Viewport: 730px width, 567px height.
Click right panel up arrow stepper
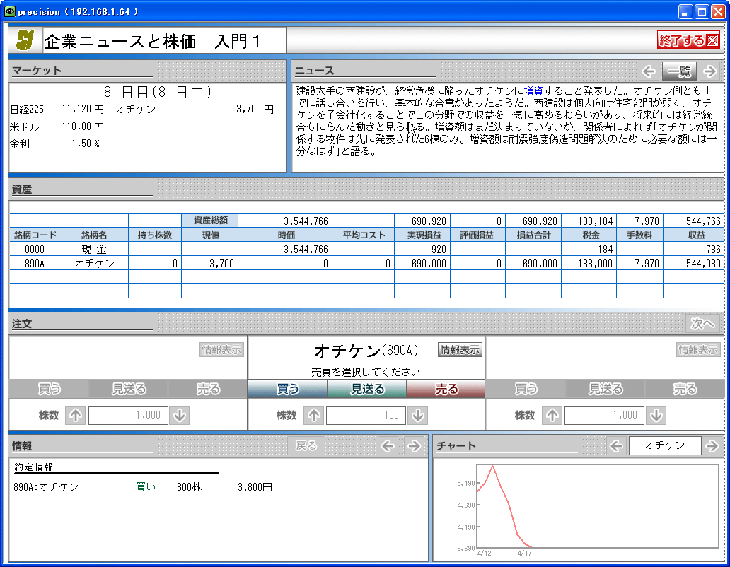(x=552, y=415)
